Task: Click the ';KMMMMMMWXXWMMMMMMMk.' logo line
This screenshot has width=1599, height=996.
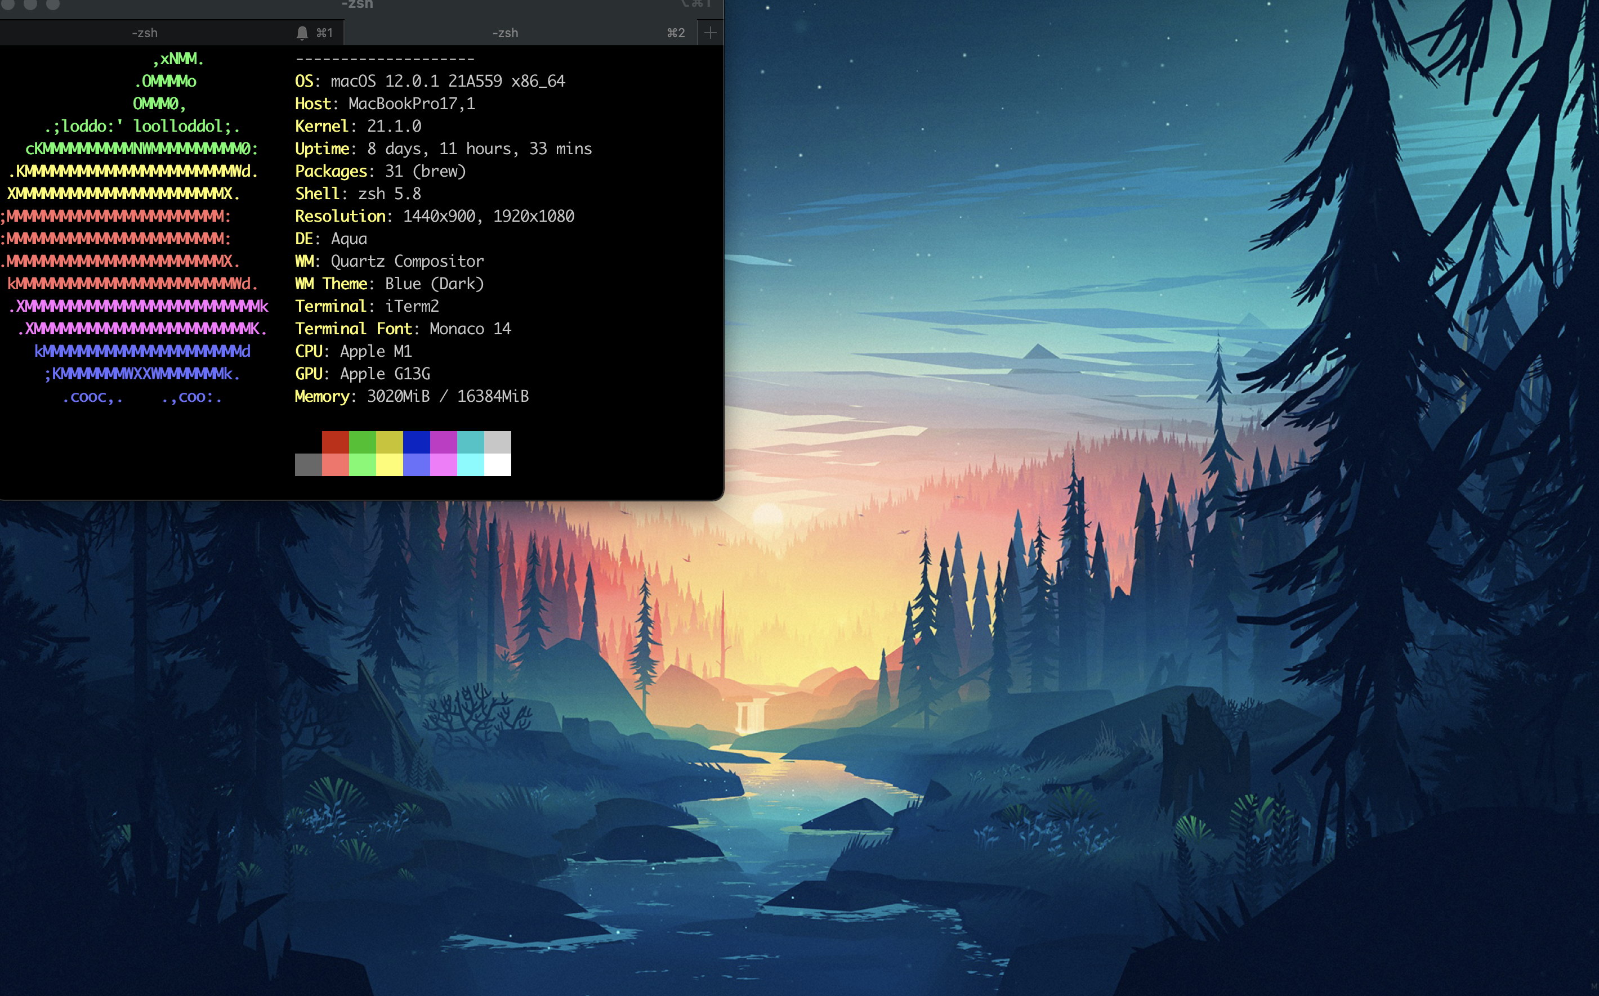Action: (142, 374)
